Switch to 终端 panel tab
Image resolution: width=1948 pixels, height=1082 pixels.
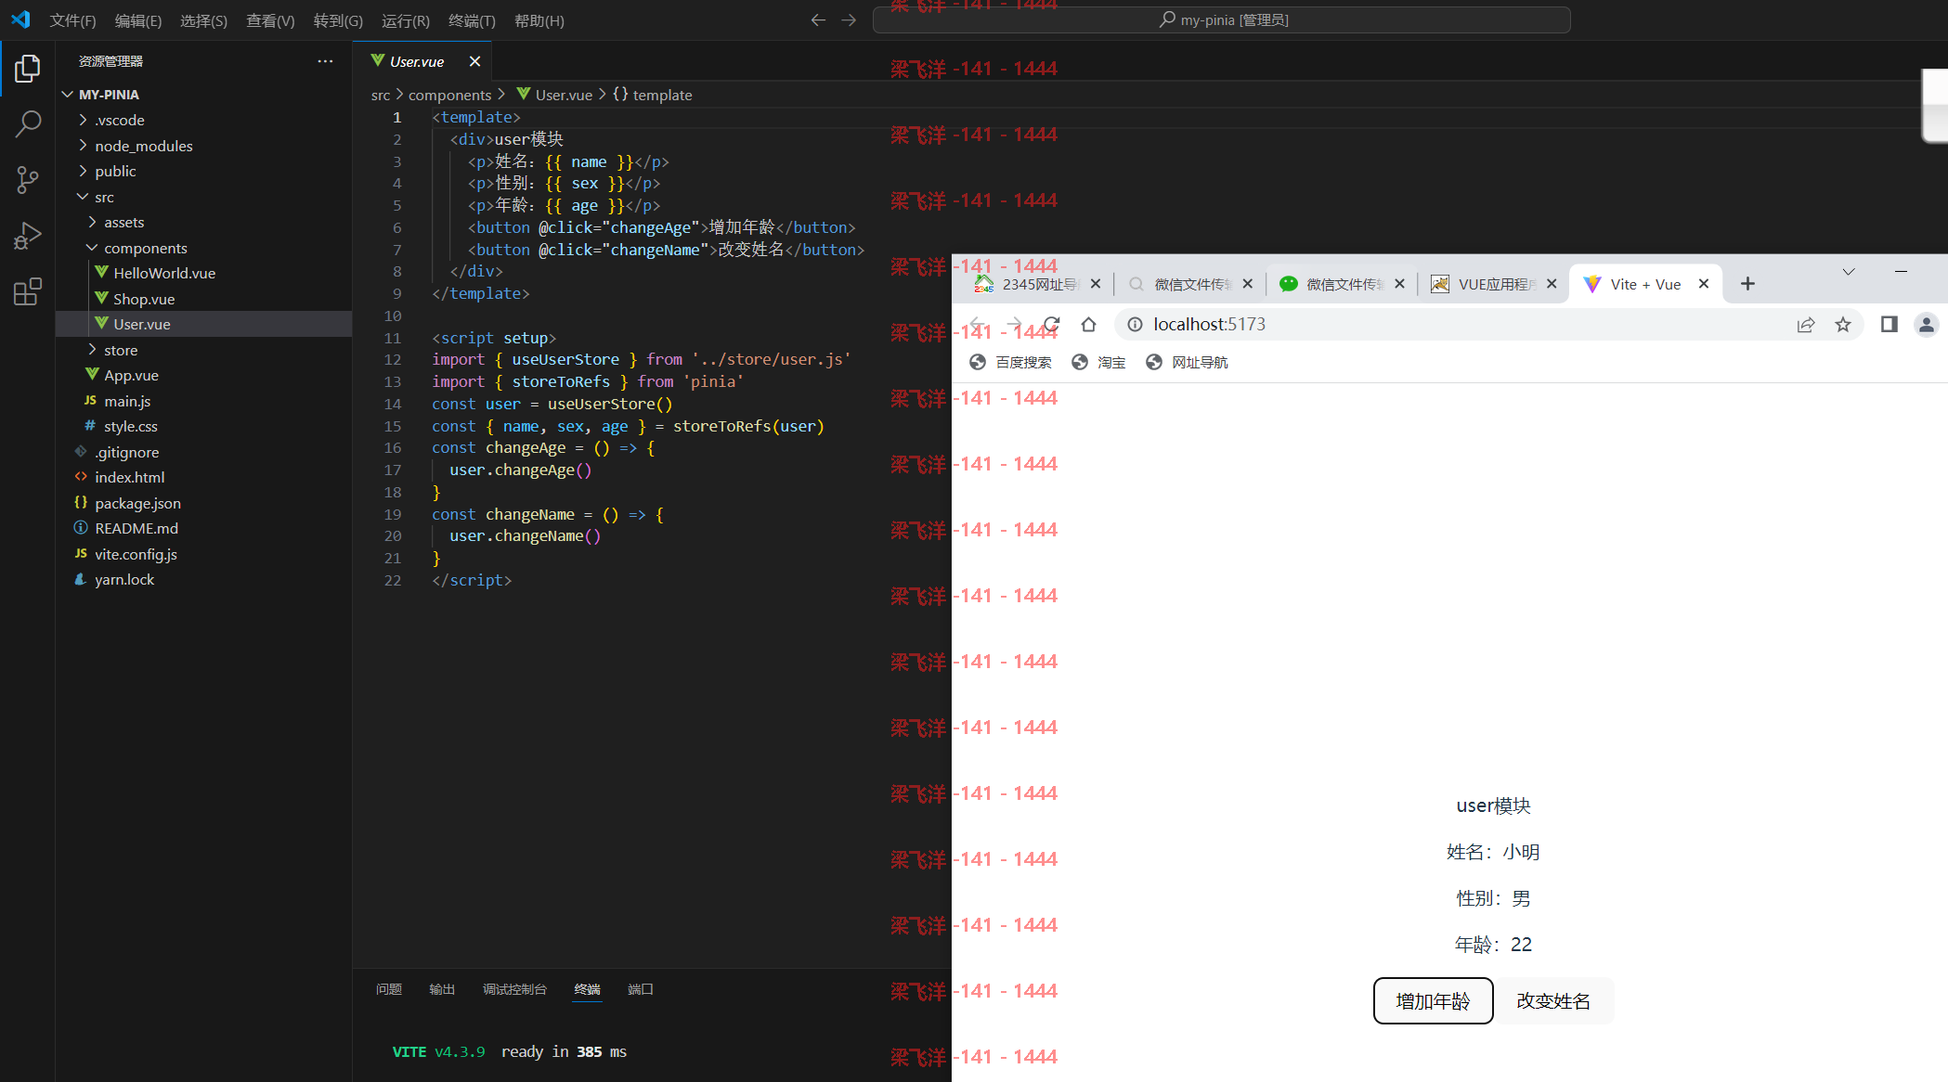pyautogui.click(x=587, y=989)
